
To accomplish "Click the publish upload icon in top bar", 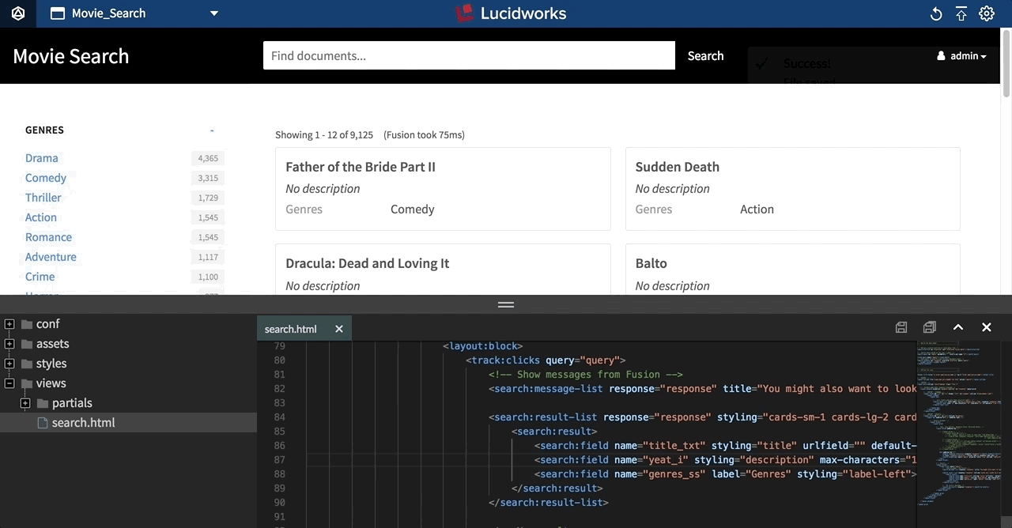I will (961, 13).
